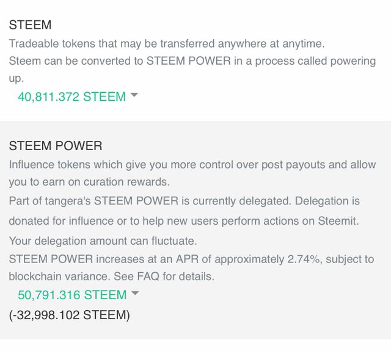Image resolution: width=391 pixels, height=351 pixels.
Task: Click the word Steemit in the description
Action: pyautogui.click(x=337, y=221)
